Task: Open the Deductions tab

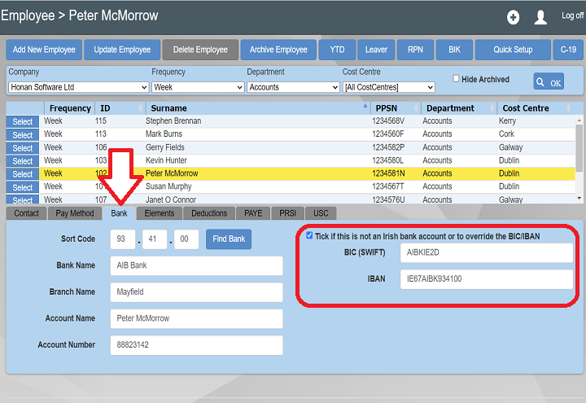Action: tap(209, 213)
